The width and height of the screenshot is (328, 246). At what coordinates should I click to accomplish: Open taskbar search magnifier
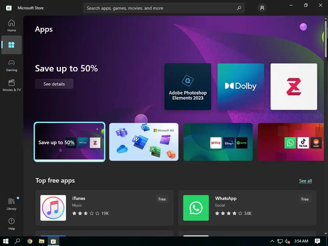pos(17,241)
